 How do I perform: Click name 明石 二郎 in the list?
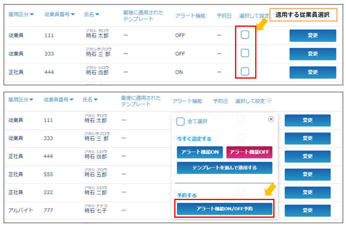(96, 193)
